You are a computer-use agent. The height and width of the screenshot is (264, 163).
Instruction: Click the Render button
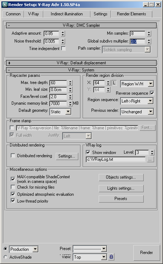click(x=147, y=252)
